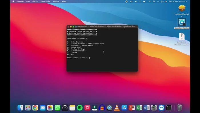Minimize the Terminal window
Image resolution: width=200 pixels, height=113 pixels.
(x=71, y=27)
